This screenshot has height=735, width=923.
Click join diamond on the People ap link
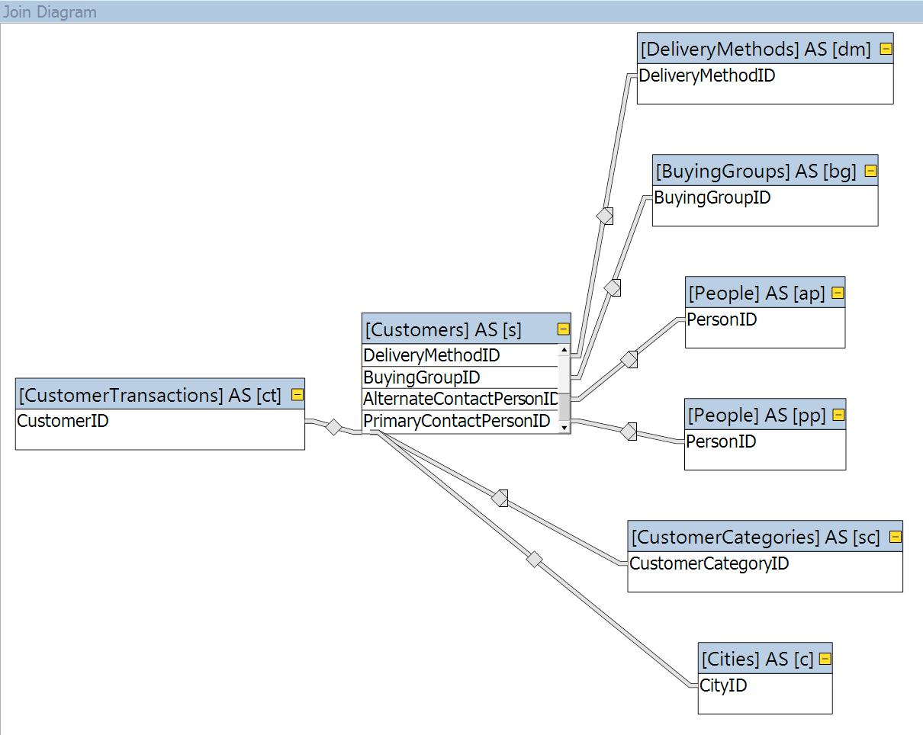click(x=629, y=359)
